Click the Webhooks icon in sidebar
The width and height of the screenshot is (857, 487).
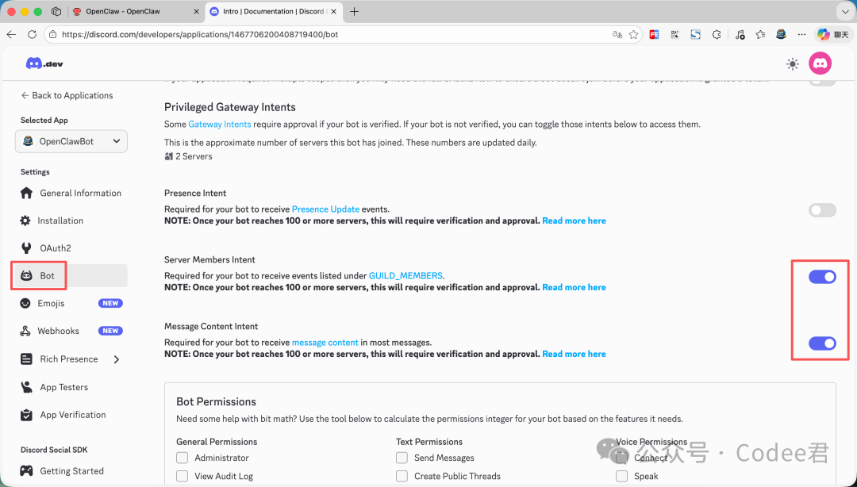25,331
